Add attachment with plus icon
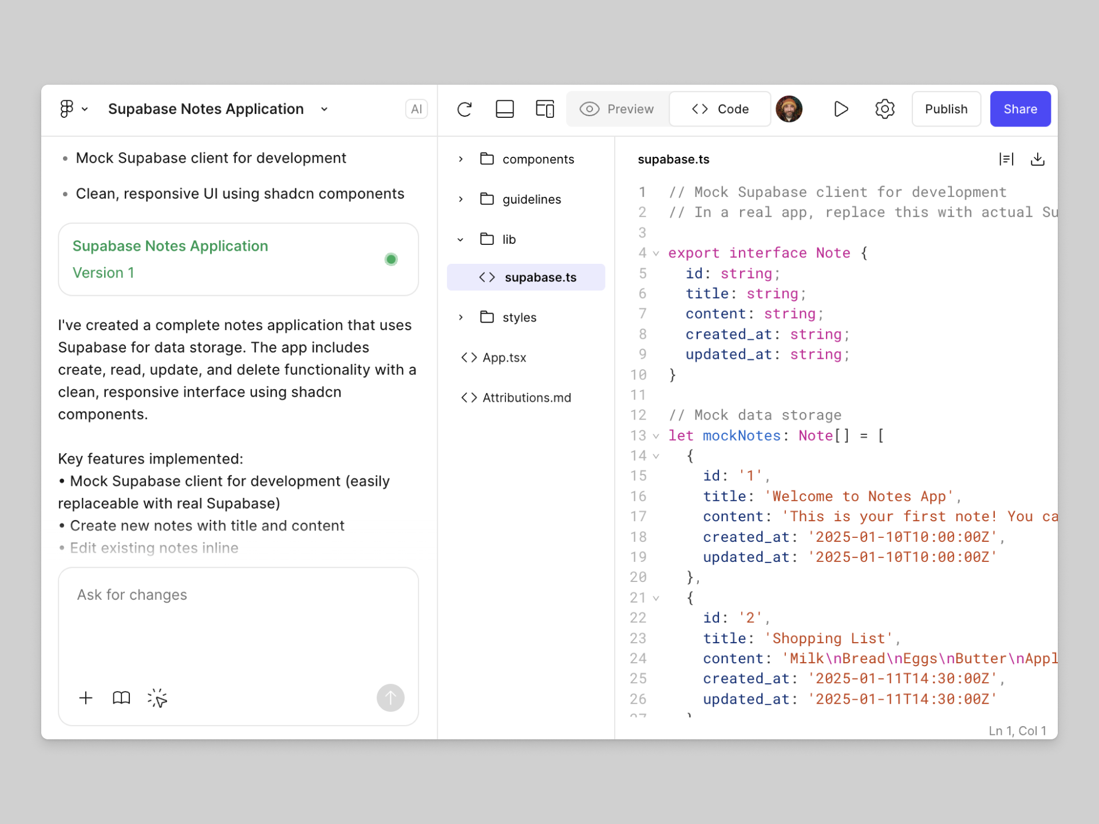The width and height of the screenshot is (1099, 824). (x=86, y=698)
